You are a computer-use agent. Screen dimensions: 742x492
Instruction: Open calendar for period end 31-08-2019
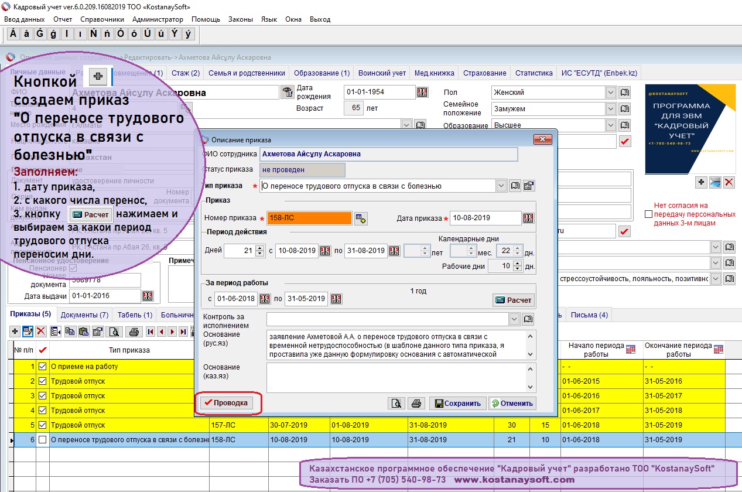point(394,251)
